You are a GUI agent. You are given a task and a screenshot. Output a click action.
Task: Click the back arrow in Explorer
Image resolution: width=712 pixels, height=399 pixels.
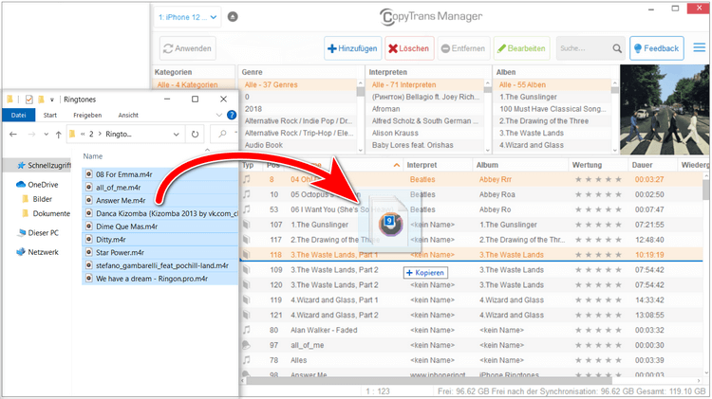point(13,135)
